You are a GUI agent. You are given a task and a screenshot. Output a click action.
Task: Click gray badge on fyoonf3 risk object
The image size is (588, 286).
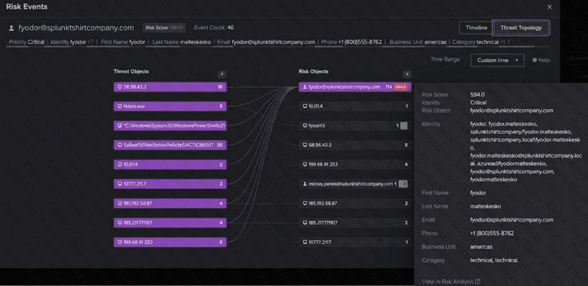click(403, 126)
